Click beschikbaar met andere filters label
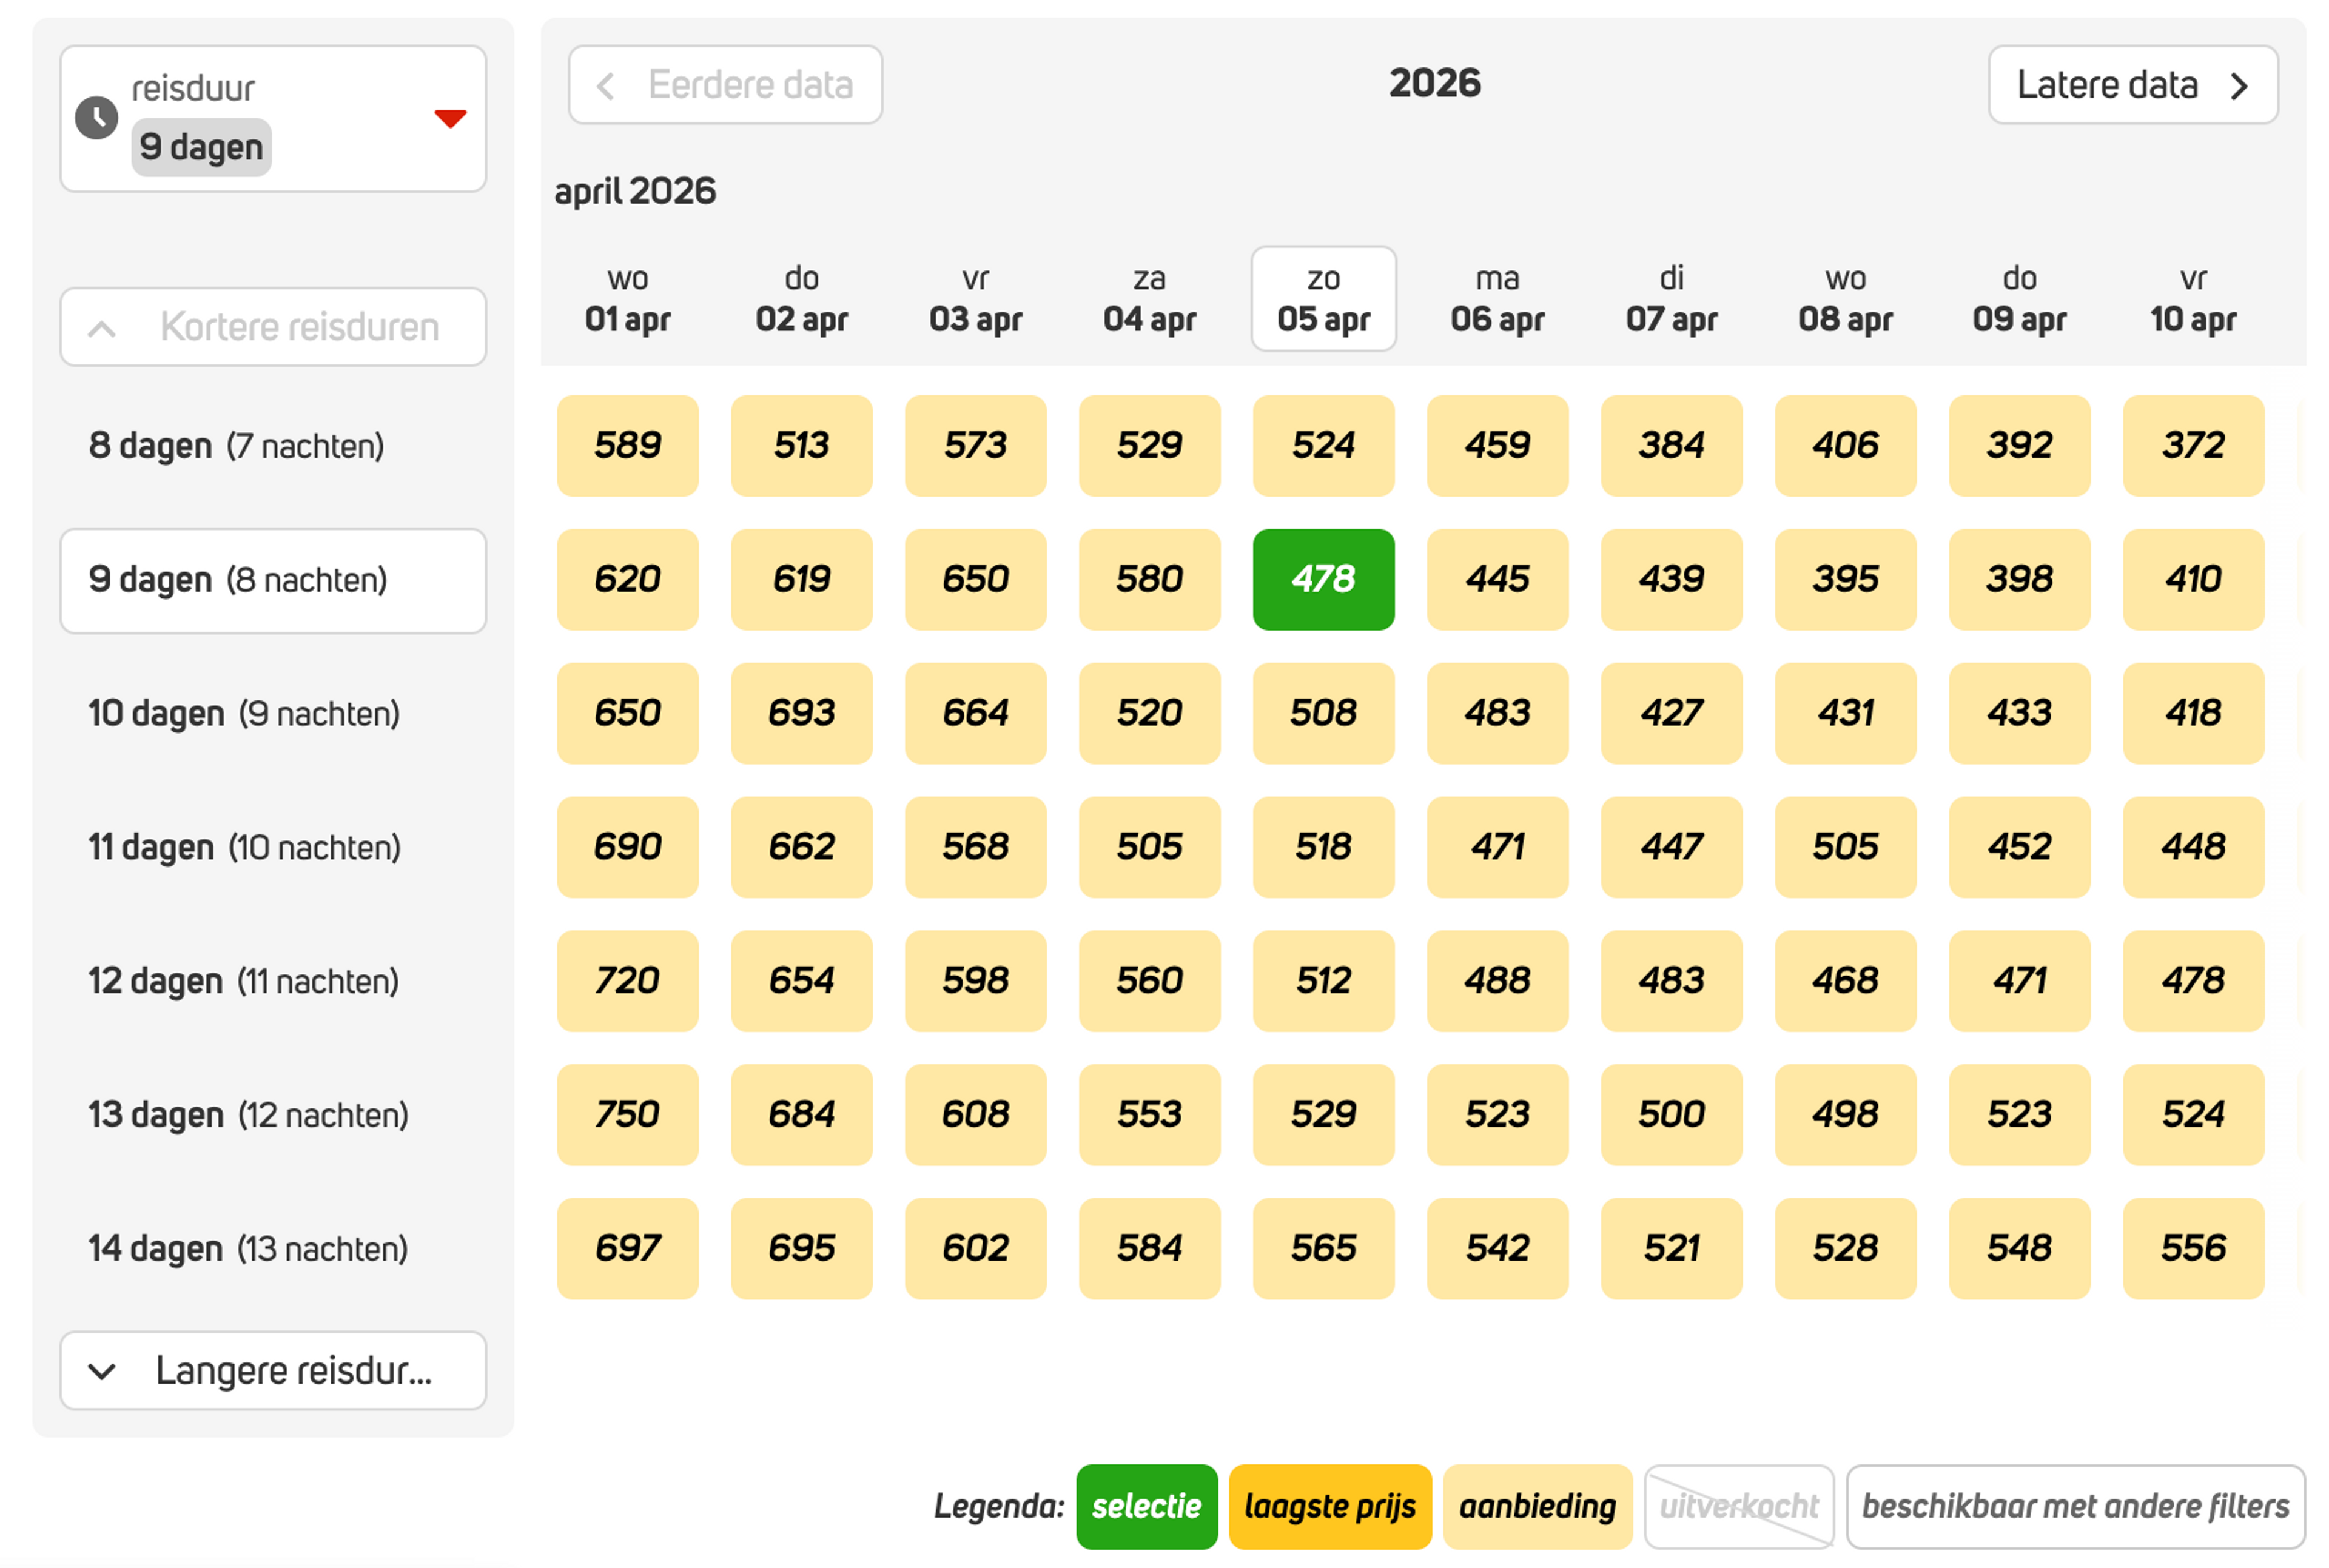 pyautogui.click(x=2075, y=1507)
